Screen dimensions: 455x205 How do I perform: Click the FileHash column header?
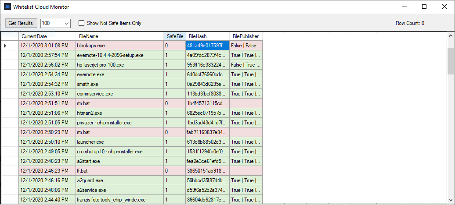[207, 36]
